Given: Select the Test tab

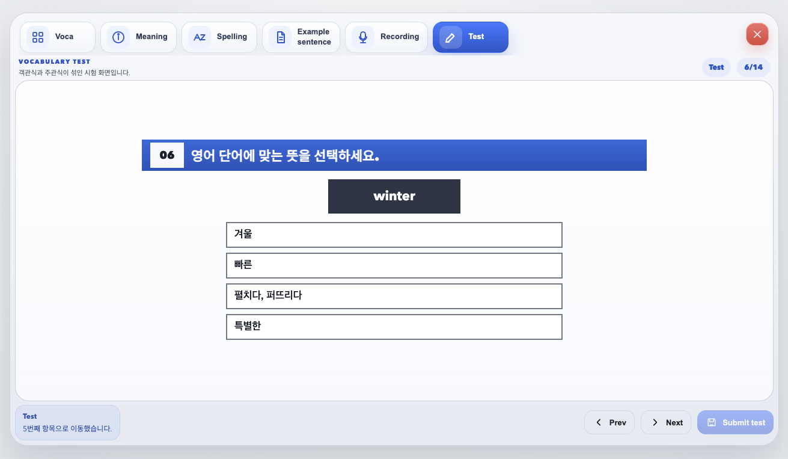Looking at the screenshot, I should (471, 37).
